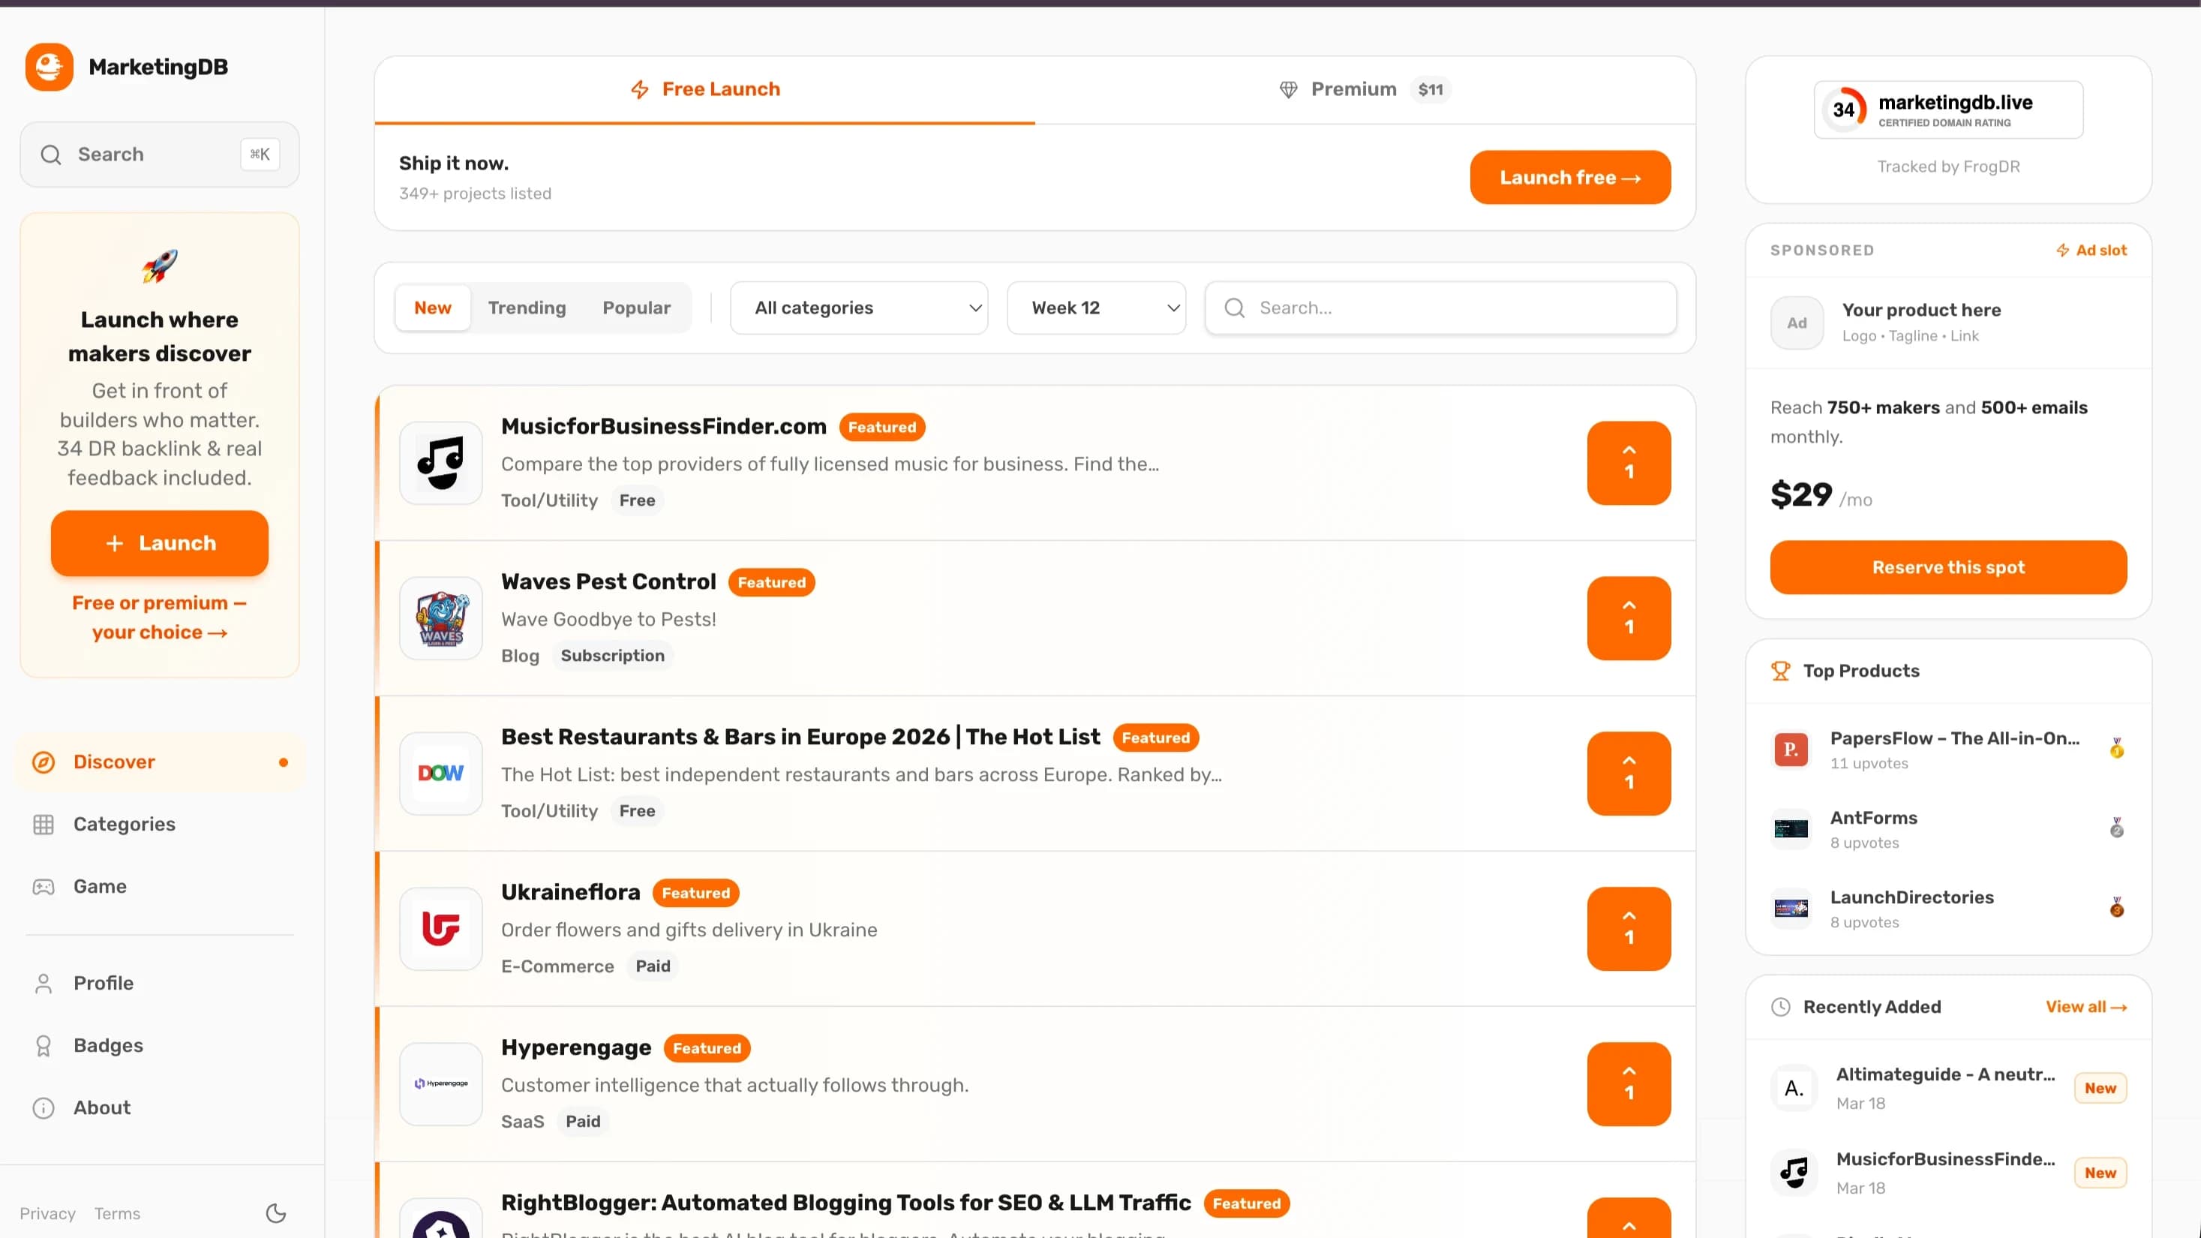Click the projects search field
Viewport: 2201px width, 1238px height.
tap(1440, 308)
